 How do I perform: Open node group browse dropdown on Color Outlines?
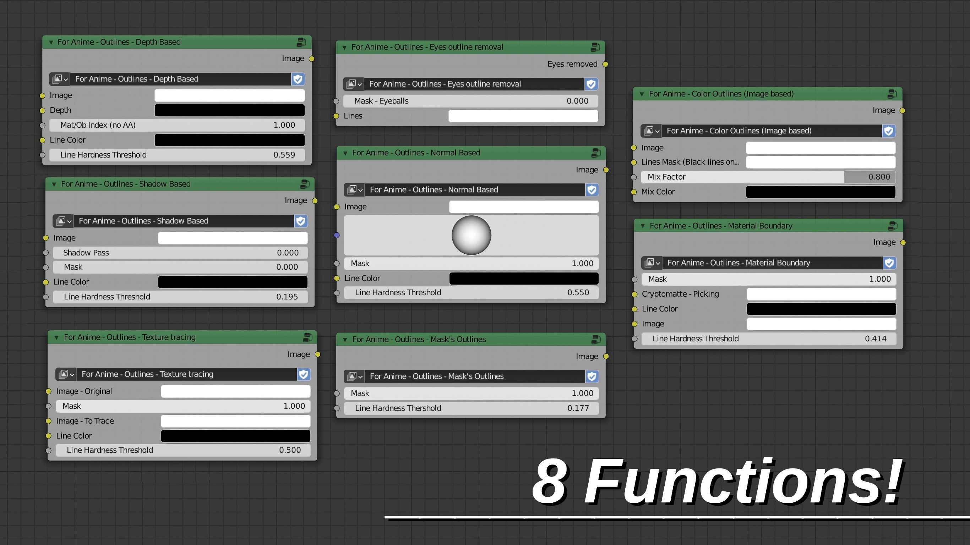651,131
